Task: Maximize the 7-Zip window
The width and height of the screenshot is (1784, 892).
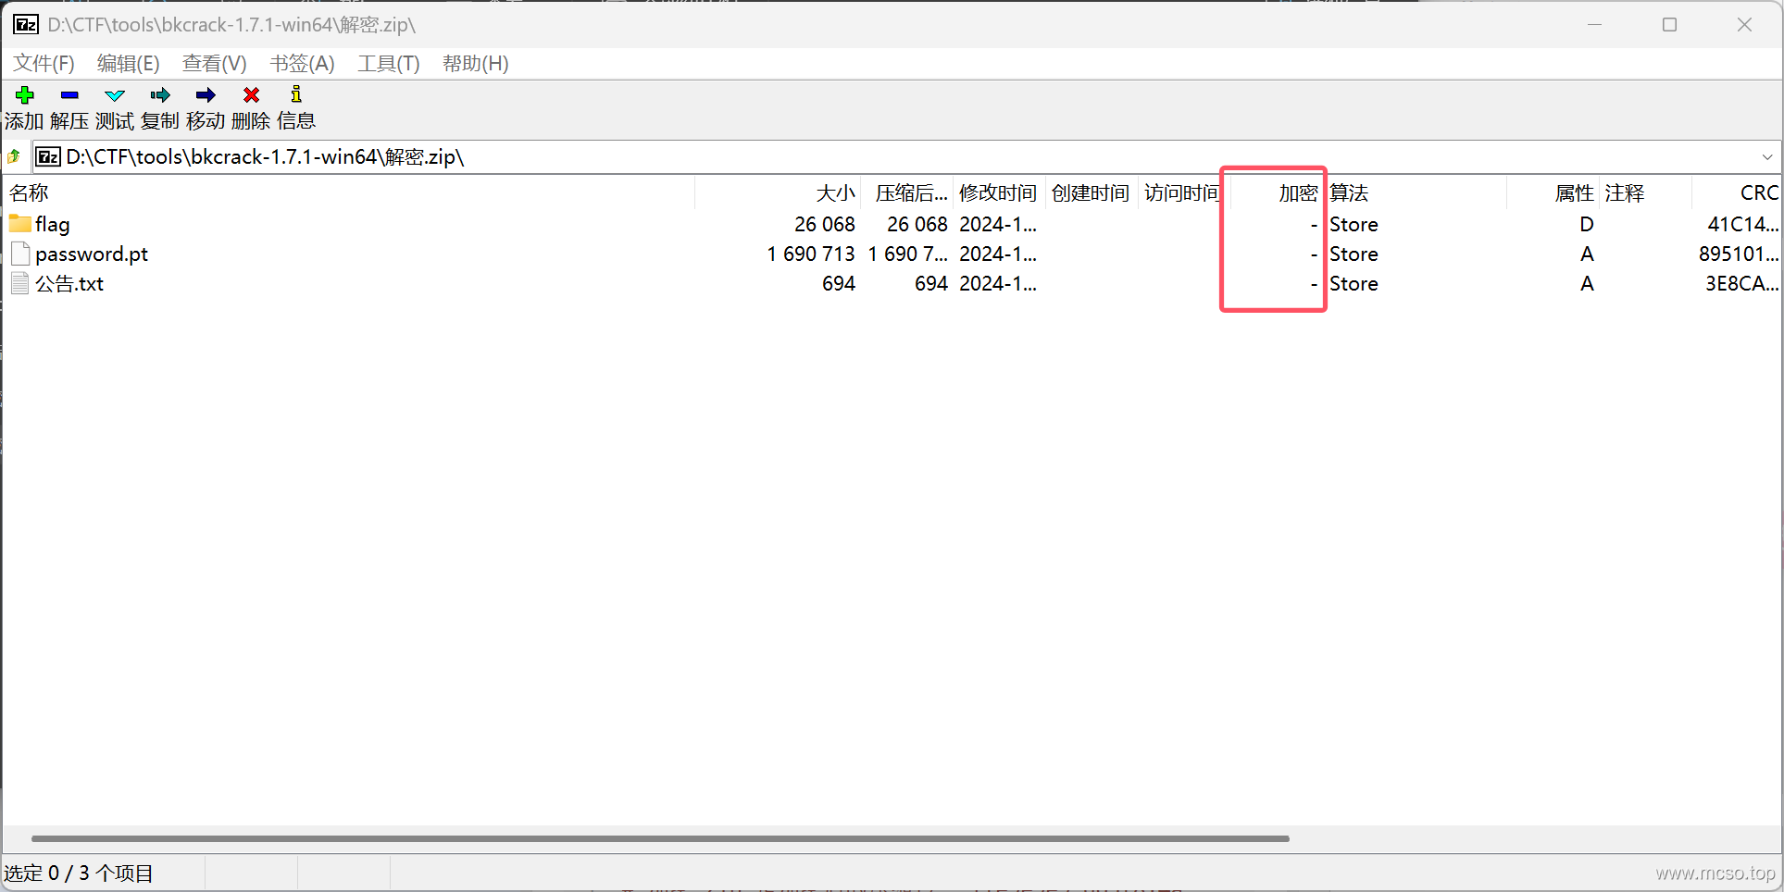Action: [1669, 24]
